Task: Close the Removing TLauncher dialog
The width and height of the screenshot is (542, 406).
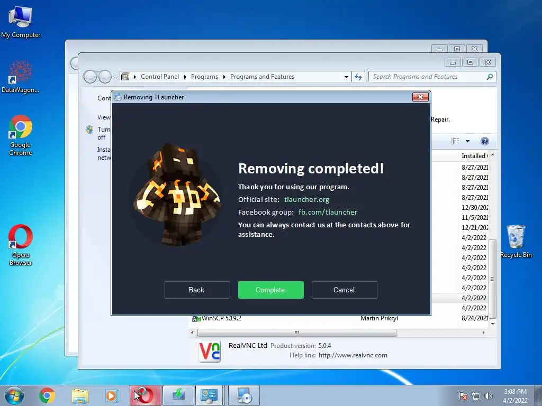Action: click(x=420, y=97)
